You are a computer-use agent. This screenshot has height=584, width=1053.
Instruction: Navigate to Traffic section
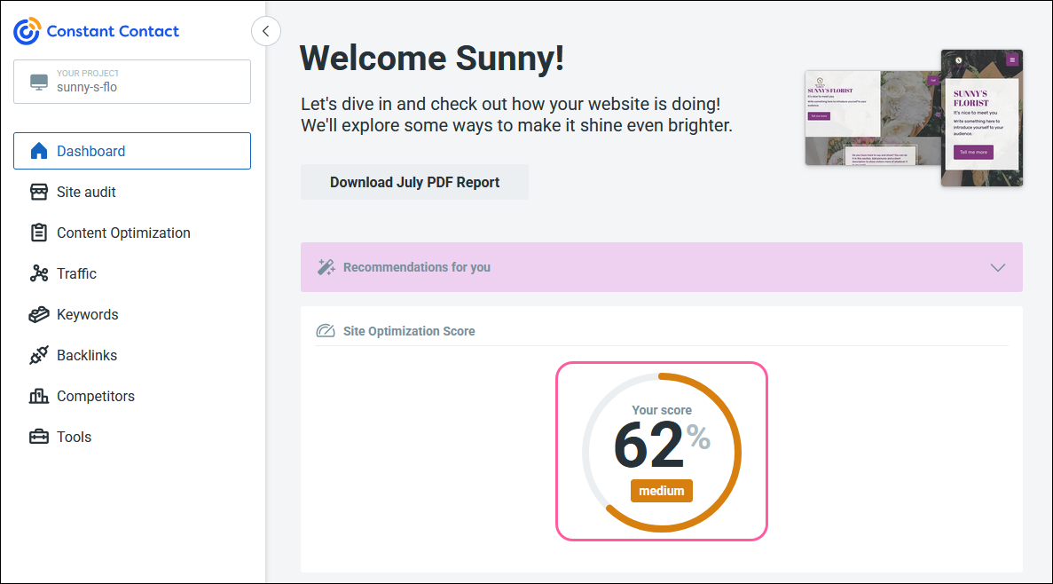point(132,273)
